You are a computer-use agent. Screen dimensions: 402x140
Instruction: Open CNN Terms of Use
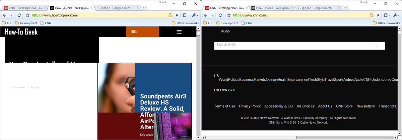coord(225,106)
